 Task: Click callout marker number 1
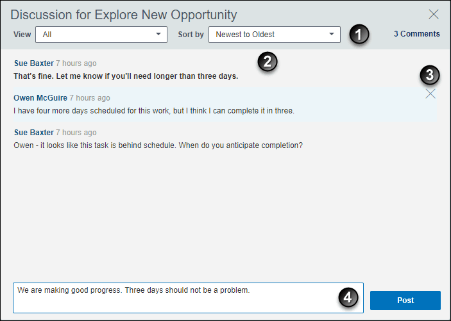[359, 35]
